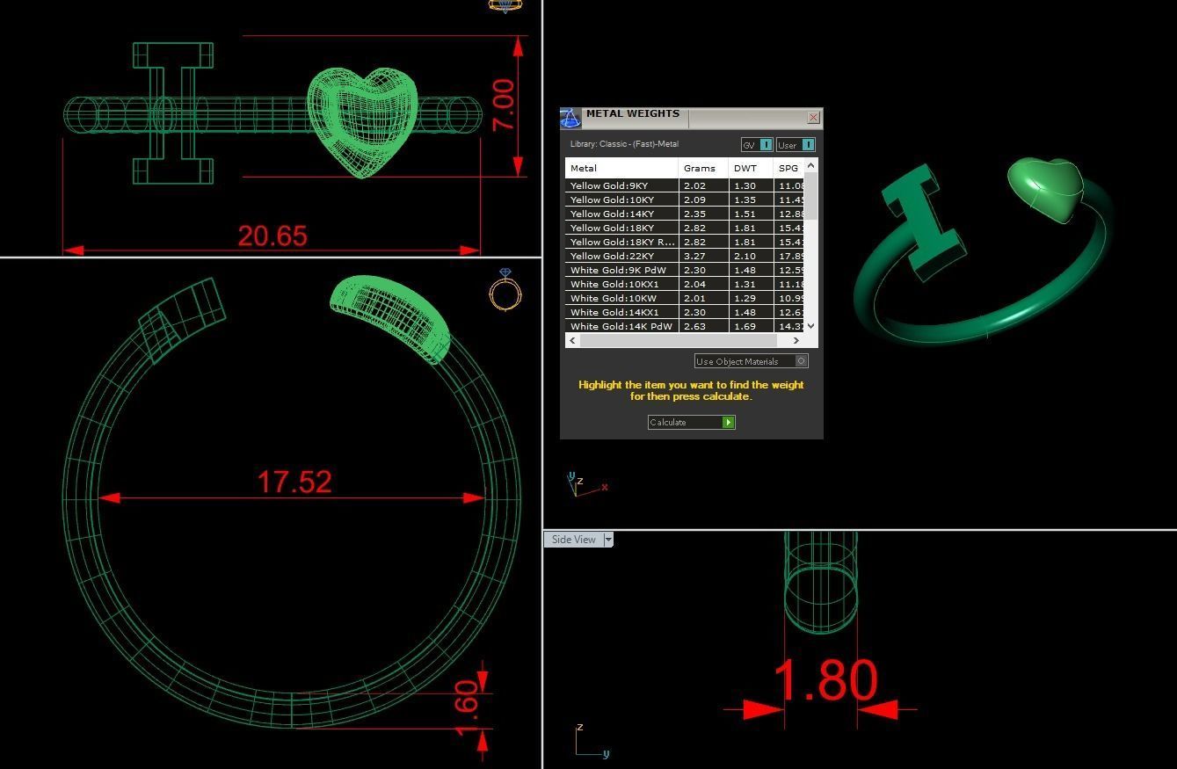Viewport: 1177px width, 769px height.
Task: Toggle the GV library switch
Action: point(757,145)
